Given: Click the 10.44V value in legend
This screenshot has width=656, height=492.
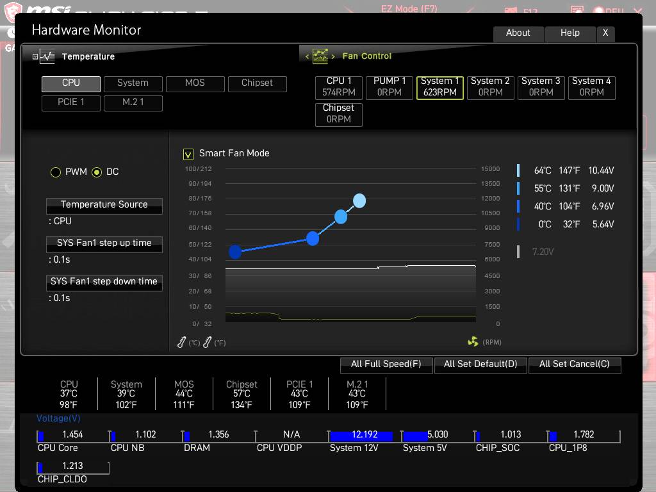Looking at the screenshot, I should pos(601,170).
